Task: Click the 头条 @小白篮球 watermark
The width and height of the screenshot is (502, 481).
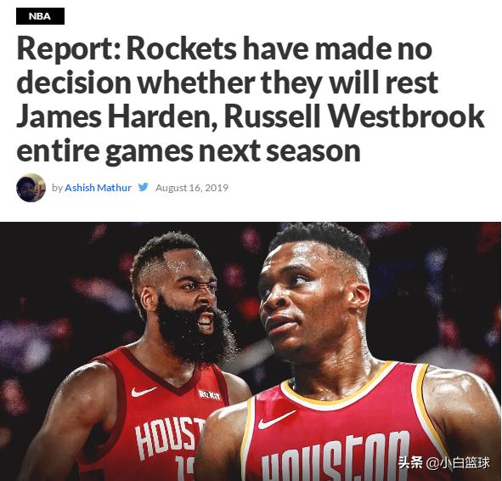Action: pyautogui.click(x=443, y=462)
